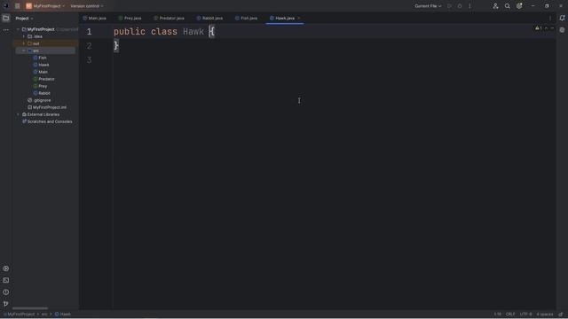Open the Project tool window icon
Image resolution: width=568 pixels, height=319 pixels.
click(6, 18)
